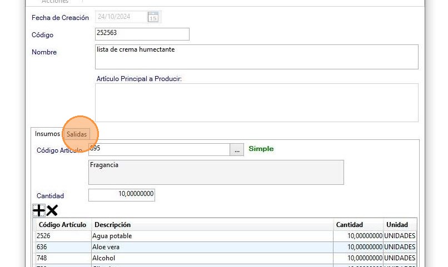Select the Alcohol row
Viewport: 448px width, 267px height.
(x=211, y=258)
